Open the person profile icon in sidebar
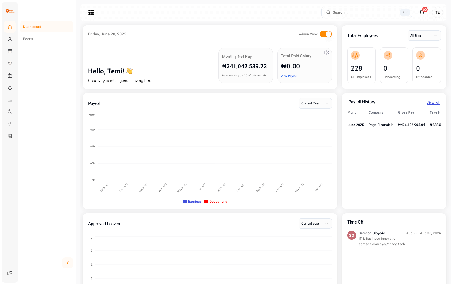Image resolution: width=451 pixels, height=284 pixels. [10, 39]
